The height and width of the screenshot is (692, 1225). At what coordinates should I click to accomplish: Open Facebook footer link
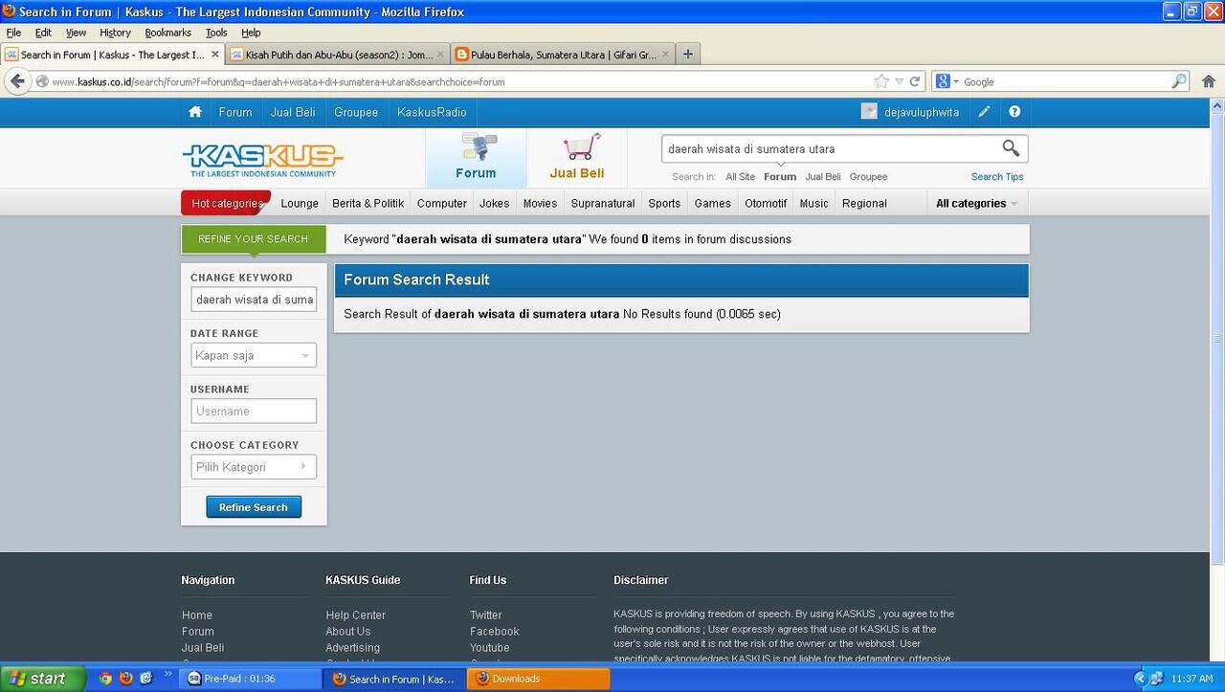[494, 632]
